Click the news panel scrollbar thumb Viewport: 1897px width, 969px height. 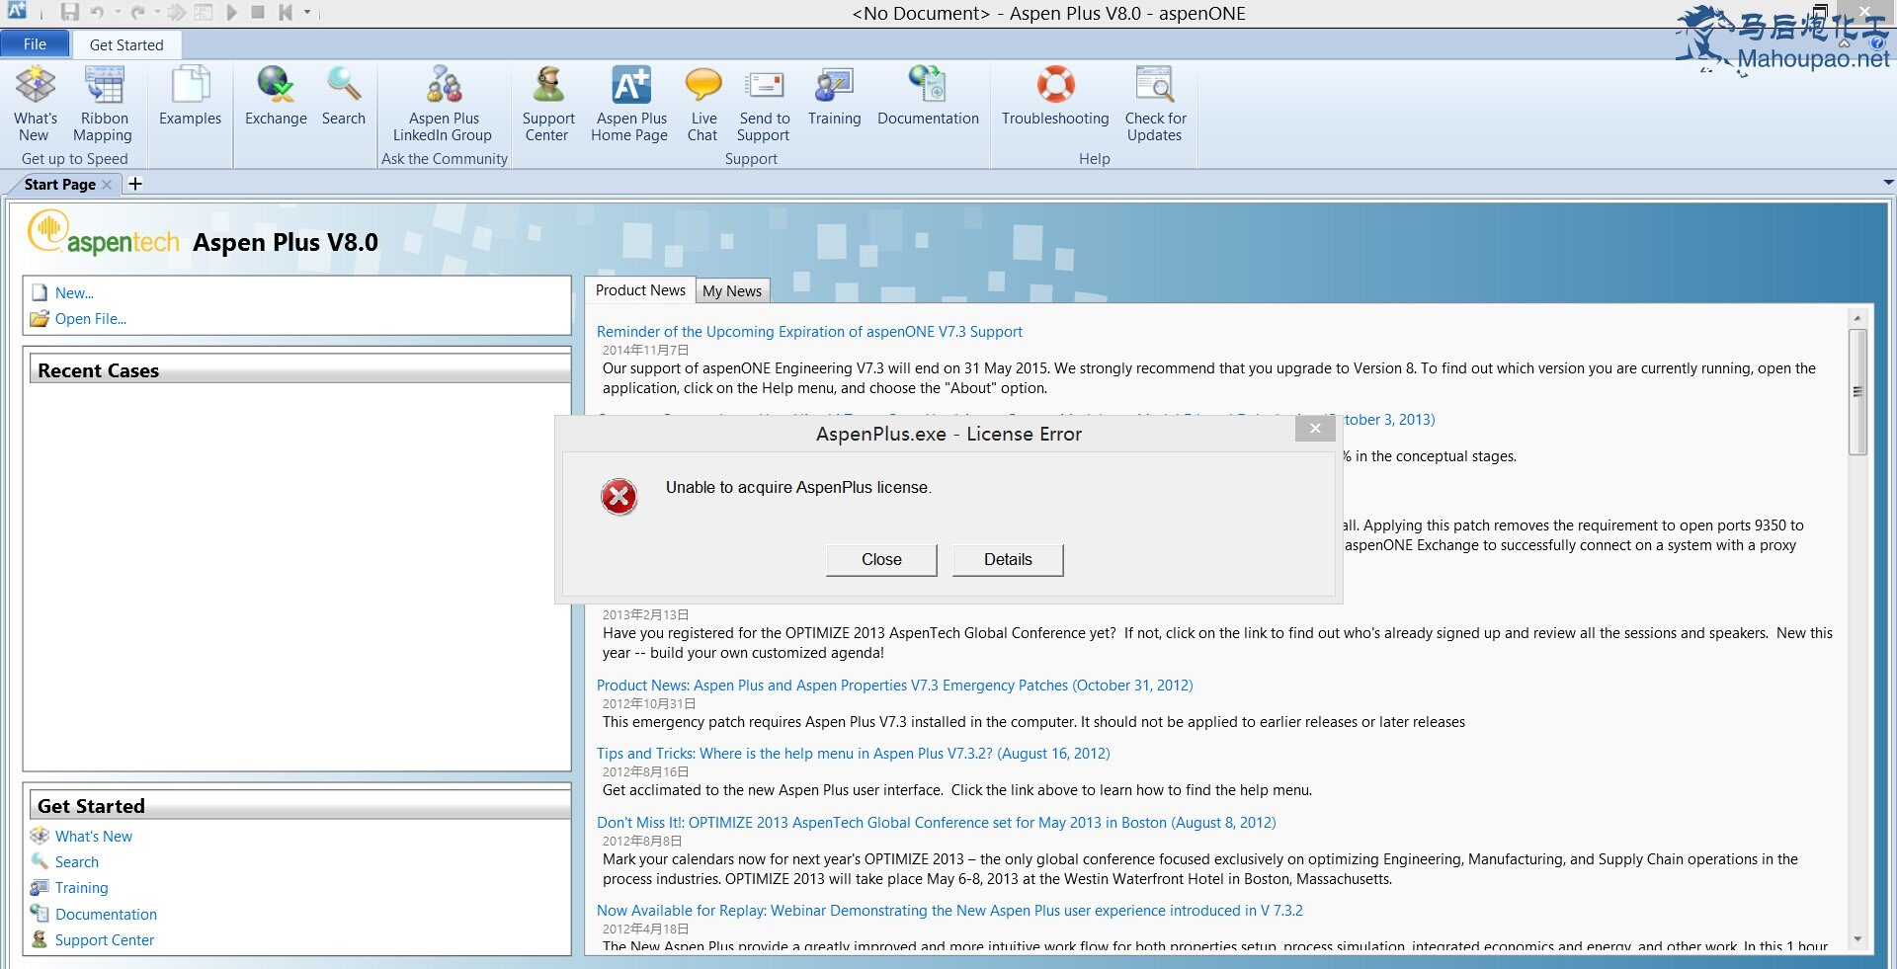pos(1857,392)
